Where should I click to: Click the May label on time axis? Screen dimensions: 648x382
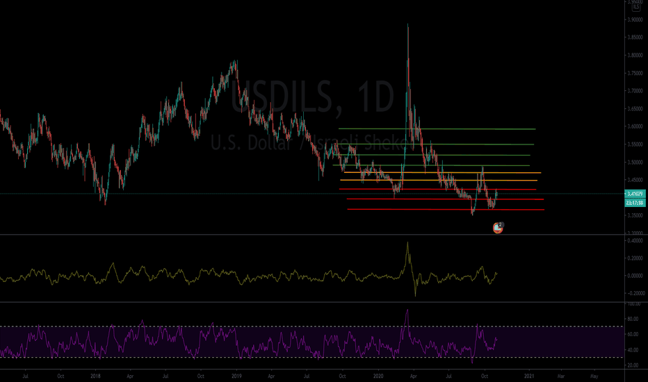point(594,376)
